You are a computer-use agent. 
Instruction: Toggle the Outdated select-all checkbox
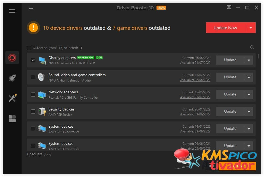point(29,48)
